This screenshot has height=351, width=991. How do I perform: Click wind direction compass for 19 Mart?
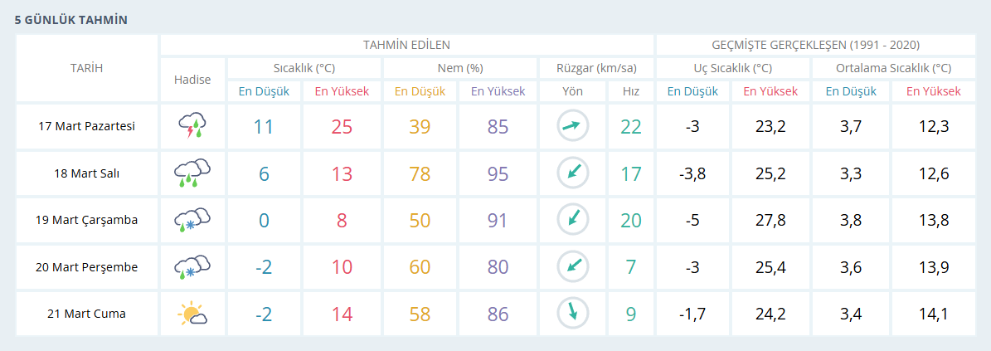(x=572, y=220)
